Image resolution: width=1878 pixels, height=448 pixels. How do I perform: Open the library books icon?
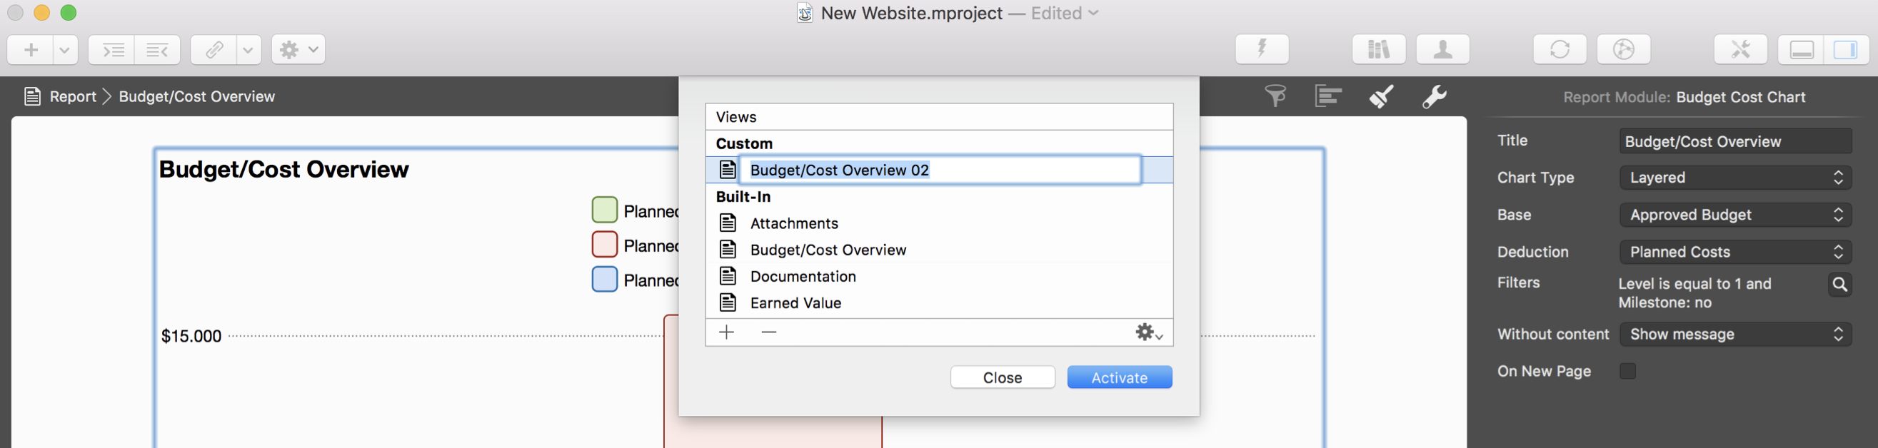coord(1378,49)
